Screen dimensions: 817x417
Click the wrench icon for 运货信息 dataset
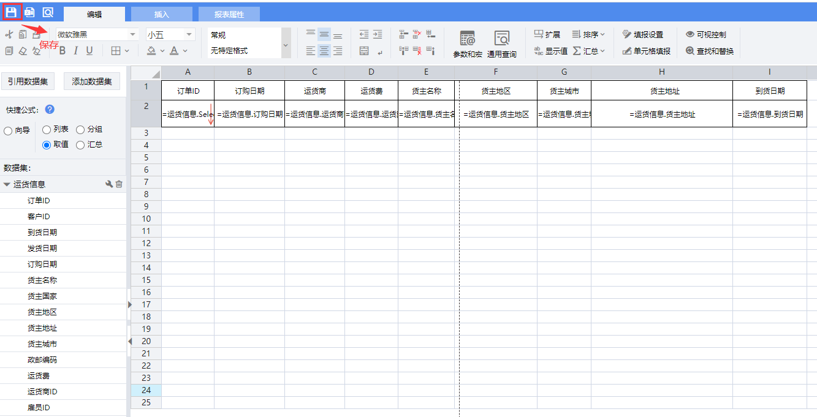109,184
